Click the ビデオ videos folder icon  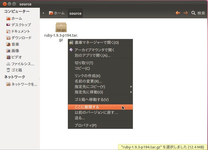pos(8,57)
